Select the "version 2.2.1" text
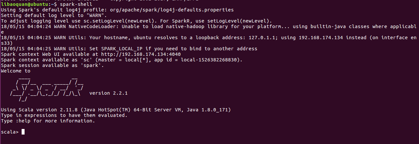 (108, 93)
